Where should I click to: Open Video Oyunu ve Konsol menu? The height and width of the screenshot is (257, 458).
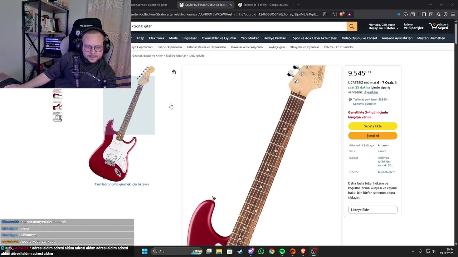click(359, 38)
